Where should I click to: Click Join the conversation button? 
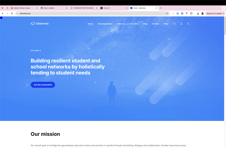pyautogui.click(x=43, y=85)
